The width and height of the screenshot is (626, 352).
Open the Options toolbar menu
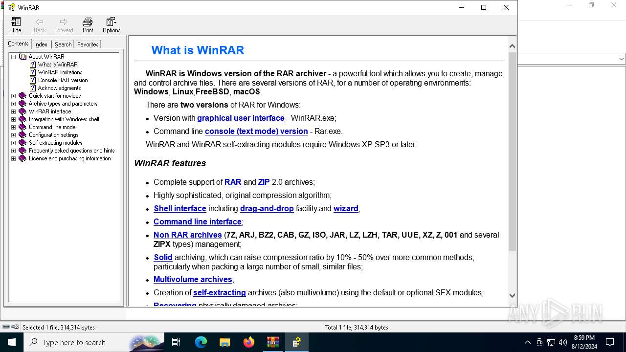(x=112, y=25)
